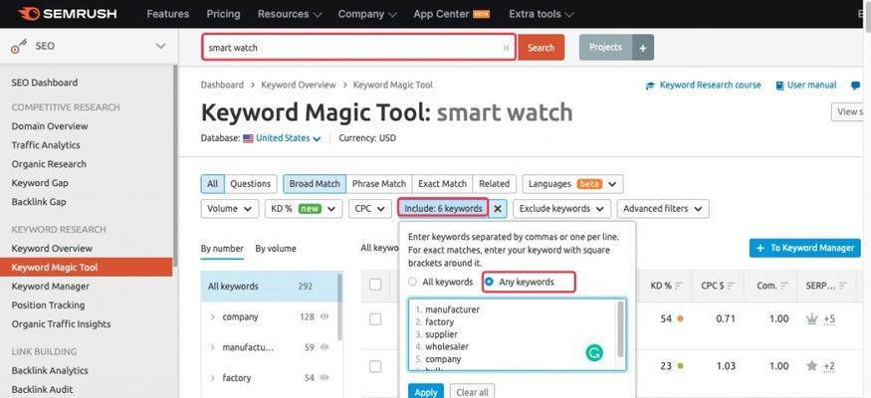Screen dimensions: 871x398
Task: Toggle eye icon for company group
Action: tap(325, 317)
